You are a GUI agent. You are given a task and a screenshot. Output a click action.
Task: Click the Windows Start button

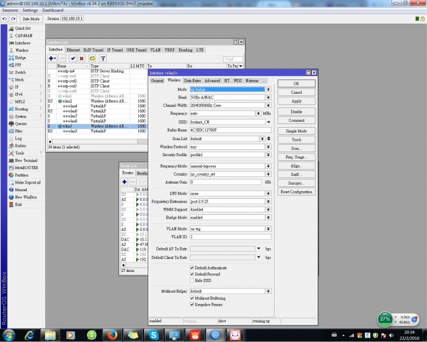click(9, 335)
